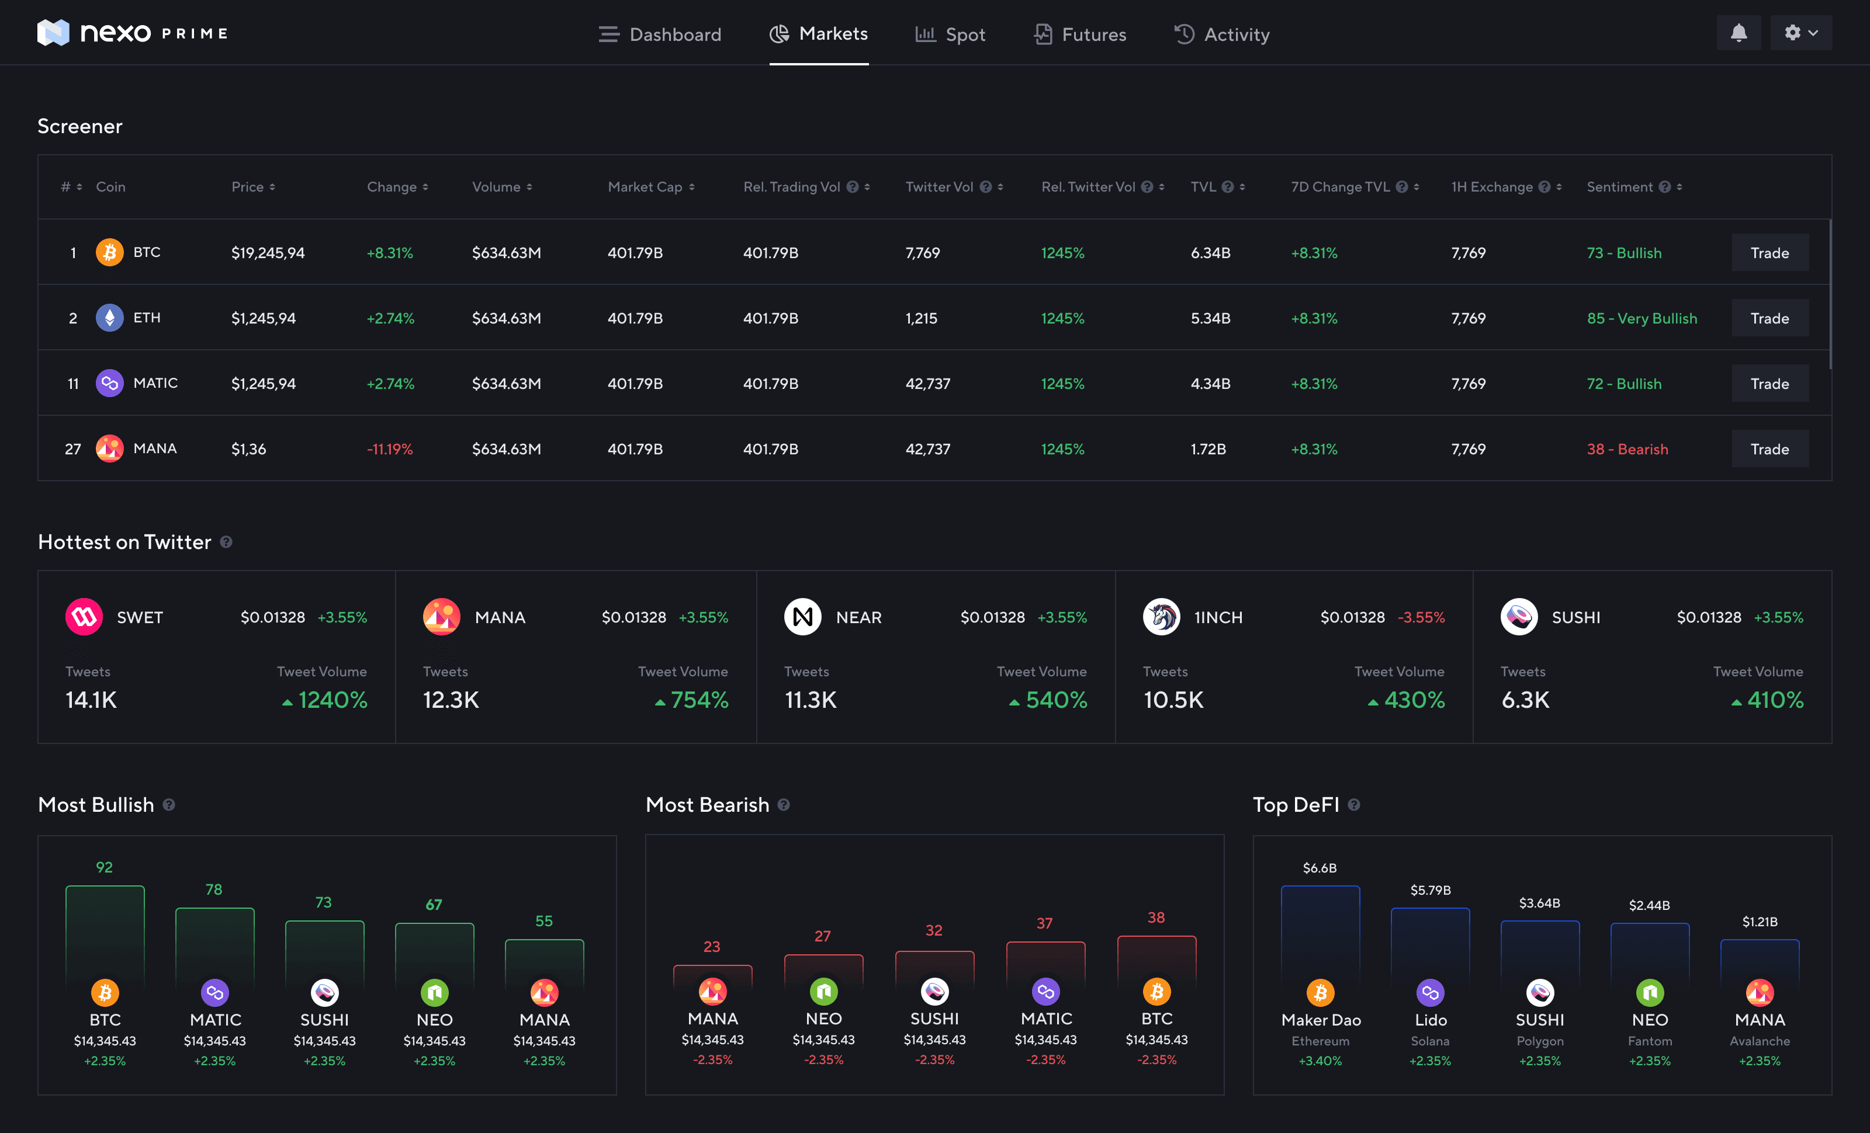
Task: Click the notification bell icon
Action: tap(1738, 33)
